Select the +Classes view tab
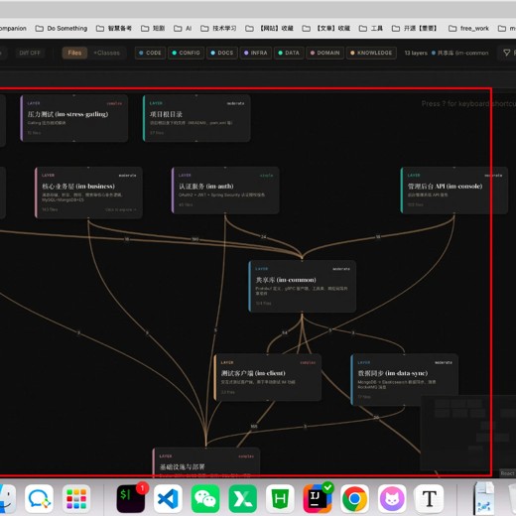 pos(106,53)
